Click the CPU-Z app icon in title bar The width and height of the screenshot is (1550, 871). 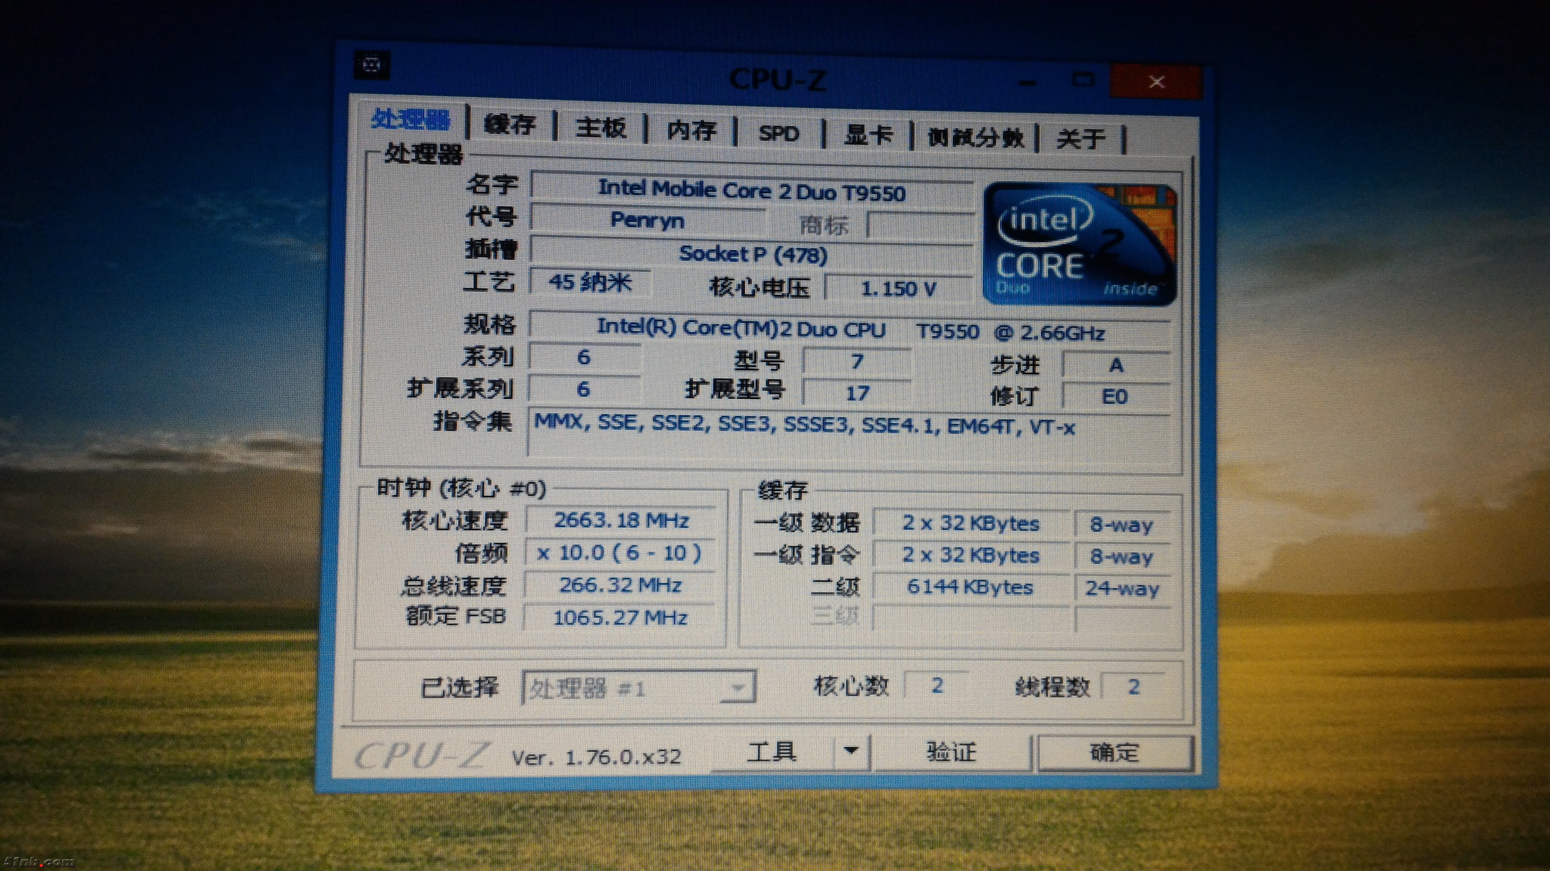coord(372,65)
